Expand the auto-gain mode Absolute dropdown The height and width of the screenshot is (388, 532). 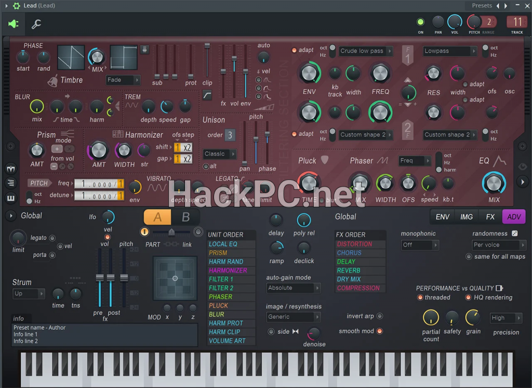click(x=293, y=288)
